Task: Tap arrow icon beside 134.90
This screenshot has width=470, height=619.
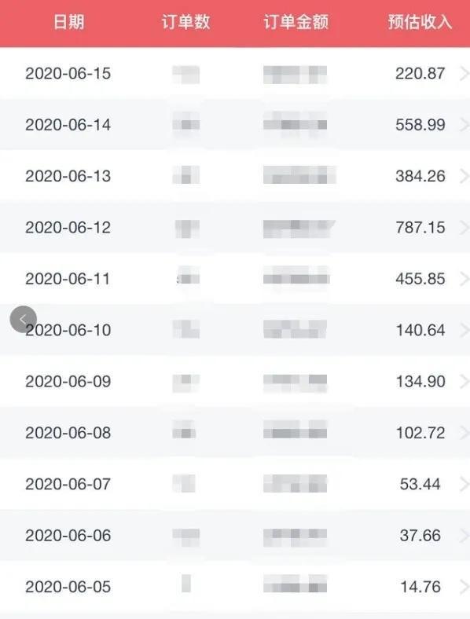Action: (x=464, y=381)
